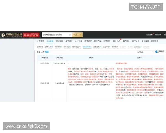The width and height of the screenshot is (166, 133).
Task: Select the 企业年报 sub-tab
Action: click(107, 47)
